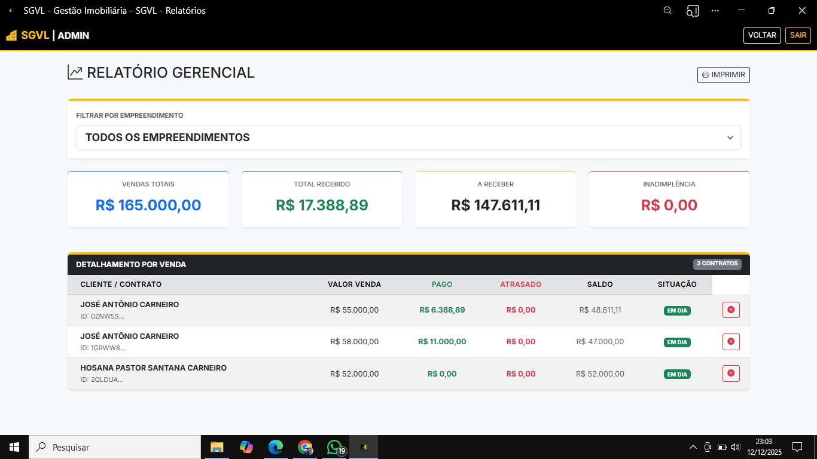Viewport: 817px width, 459px height.
Task: Click the EM DIA badge on the first row
Action: point(677,311)
